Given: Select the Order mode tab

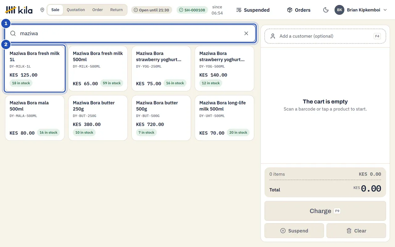Looking at the screenshot, I should pos(98,10).
